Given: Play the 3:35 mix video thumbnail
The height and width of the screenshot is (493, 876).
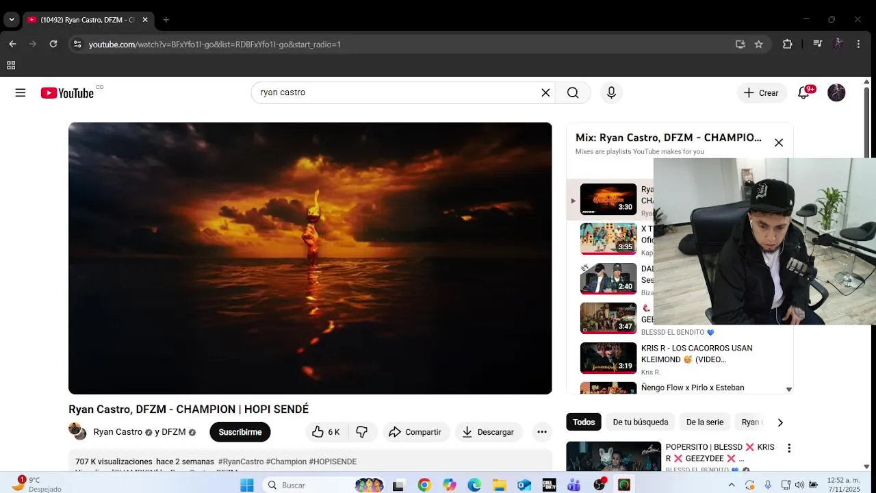Looking at the screenshot, I should (x=608, y=239).
